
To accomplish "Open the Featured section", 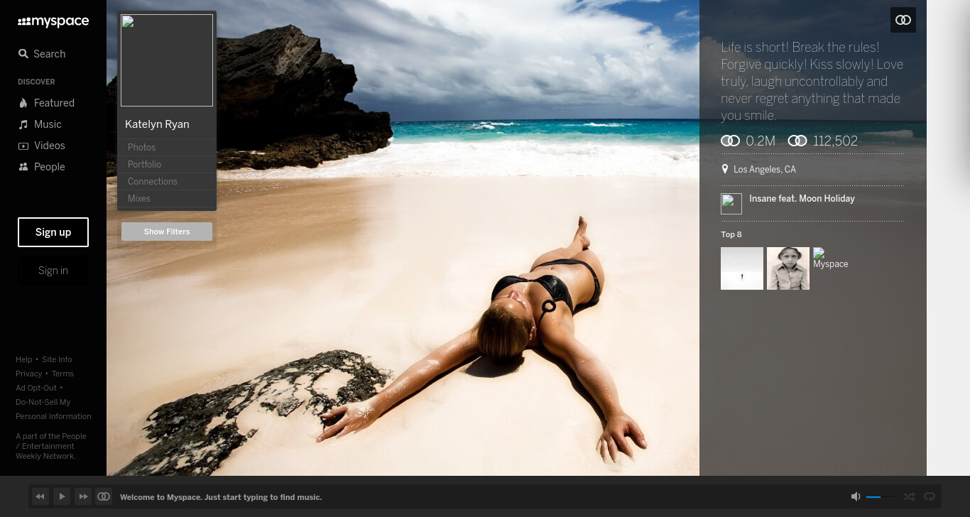I will click(x=46, y=103).
